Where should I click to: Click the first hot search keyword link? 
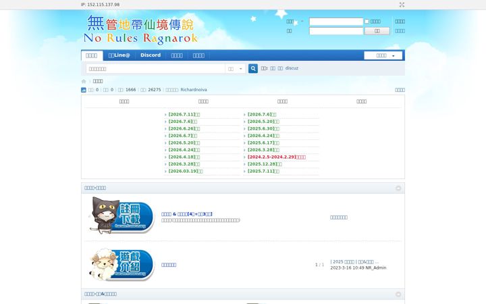click(273, 68)
